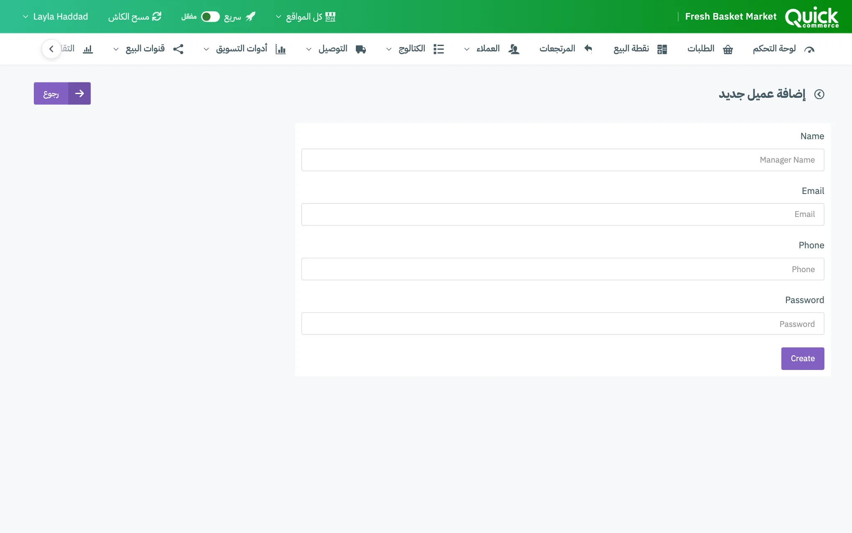852x533 pixels.
Task: Click the customers person icon
Action: pyautogui.click(x=514, y=49)
